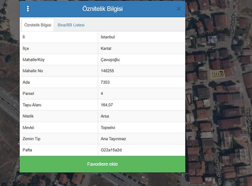
Task: Click the Kartal district value
Action: pyautogui.click(x=106, y=48)
